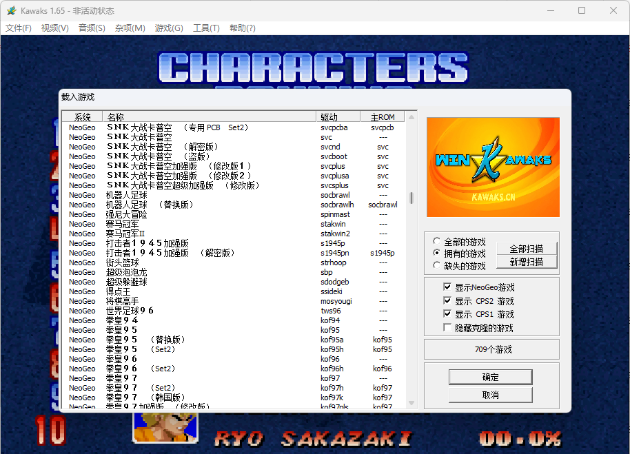This screenshot has height=454, width=630.
Task: Select 拳皇97 (韩国版) row
Action: 233,398
